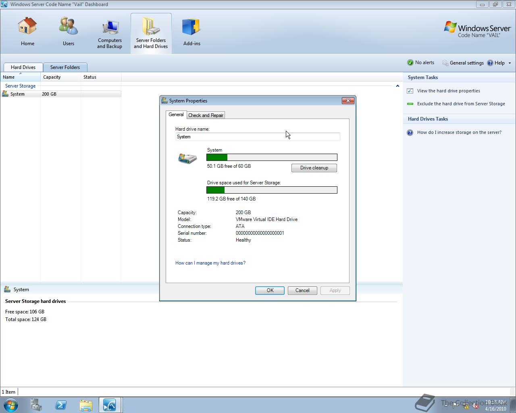The height and width of the screenshot is (413, 516).
Task: Click Exclude the hard drive from Server Storage
Action: pos(461,104)
